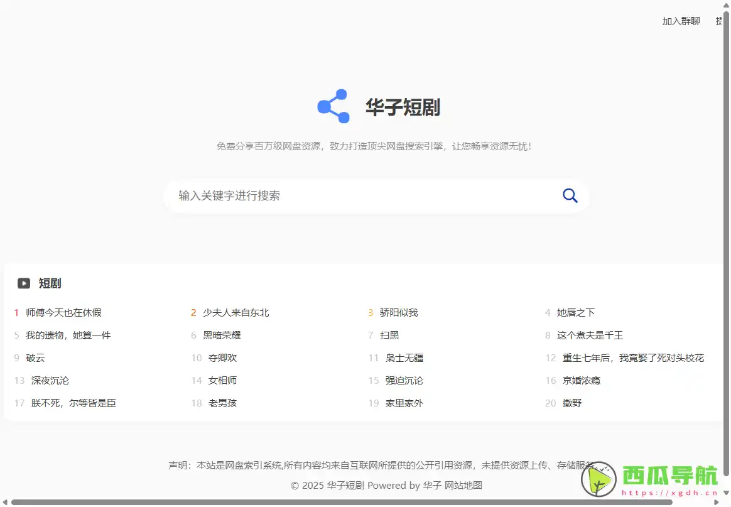Image resolution: width=731 pixels, height=507 pixels.
Task: Click the 网站地图 footer link
Action: [465, 485]
